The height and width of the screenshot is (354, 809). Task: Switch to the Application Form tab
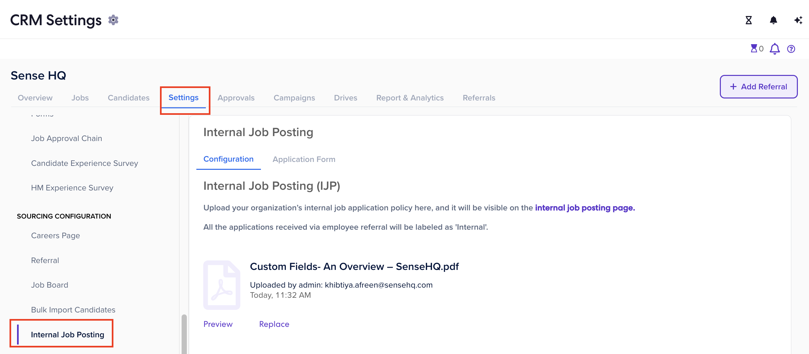pos(304,159)
